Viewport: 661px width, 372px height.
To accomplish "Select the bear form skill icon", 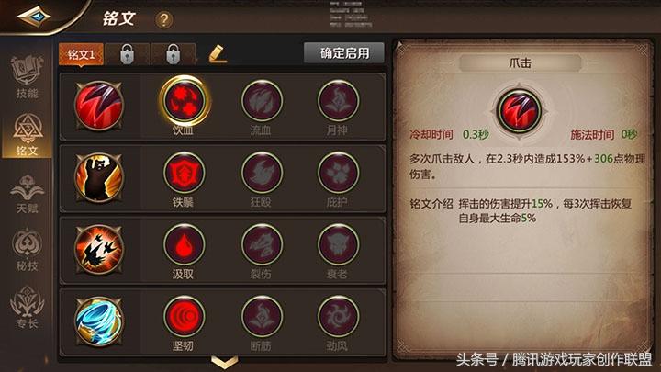I will pos(99,177).
